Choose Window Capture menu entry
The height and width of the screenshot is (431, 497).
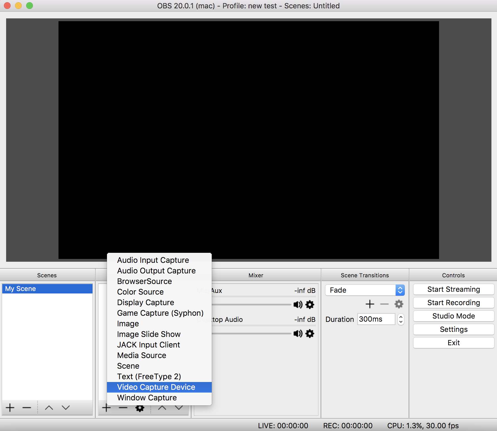coord(159,398)
